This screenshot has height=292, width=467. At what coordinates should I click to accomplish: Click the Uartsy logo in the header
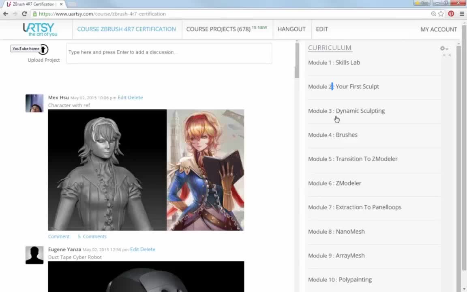tap(40, 29)
